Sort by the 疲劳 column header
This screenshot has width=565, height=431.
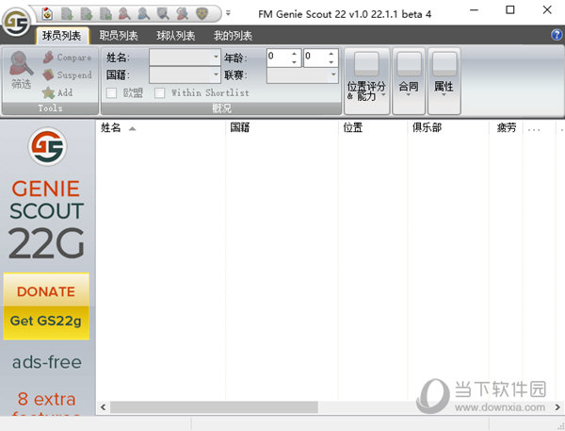[x=506, y=127]
